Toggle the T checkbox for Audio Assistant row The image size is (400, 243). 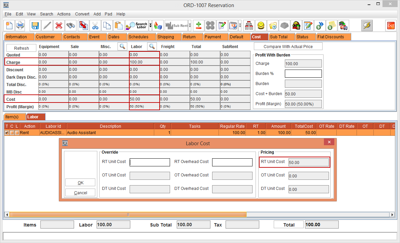click(x=7, y=133)
